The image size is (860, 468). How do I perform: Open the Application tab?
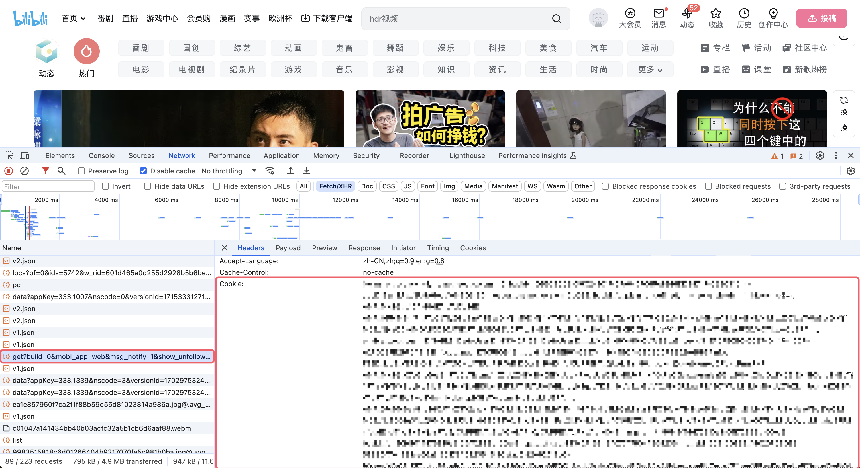click(x=282, y=155)
